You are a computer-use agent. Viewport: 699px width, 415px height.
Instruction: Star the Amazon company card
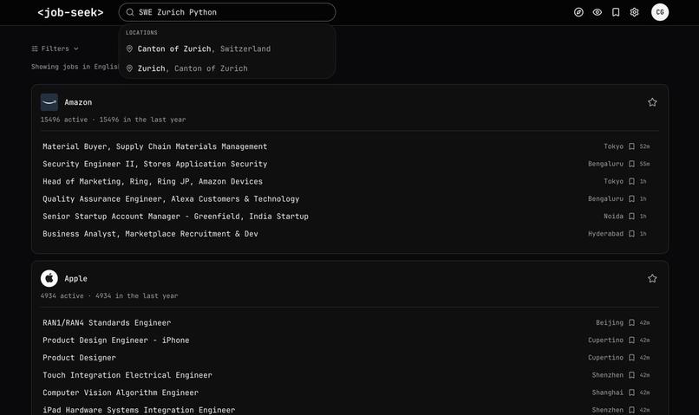coord(652,102)
